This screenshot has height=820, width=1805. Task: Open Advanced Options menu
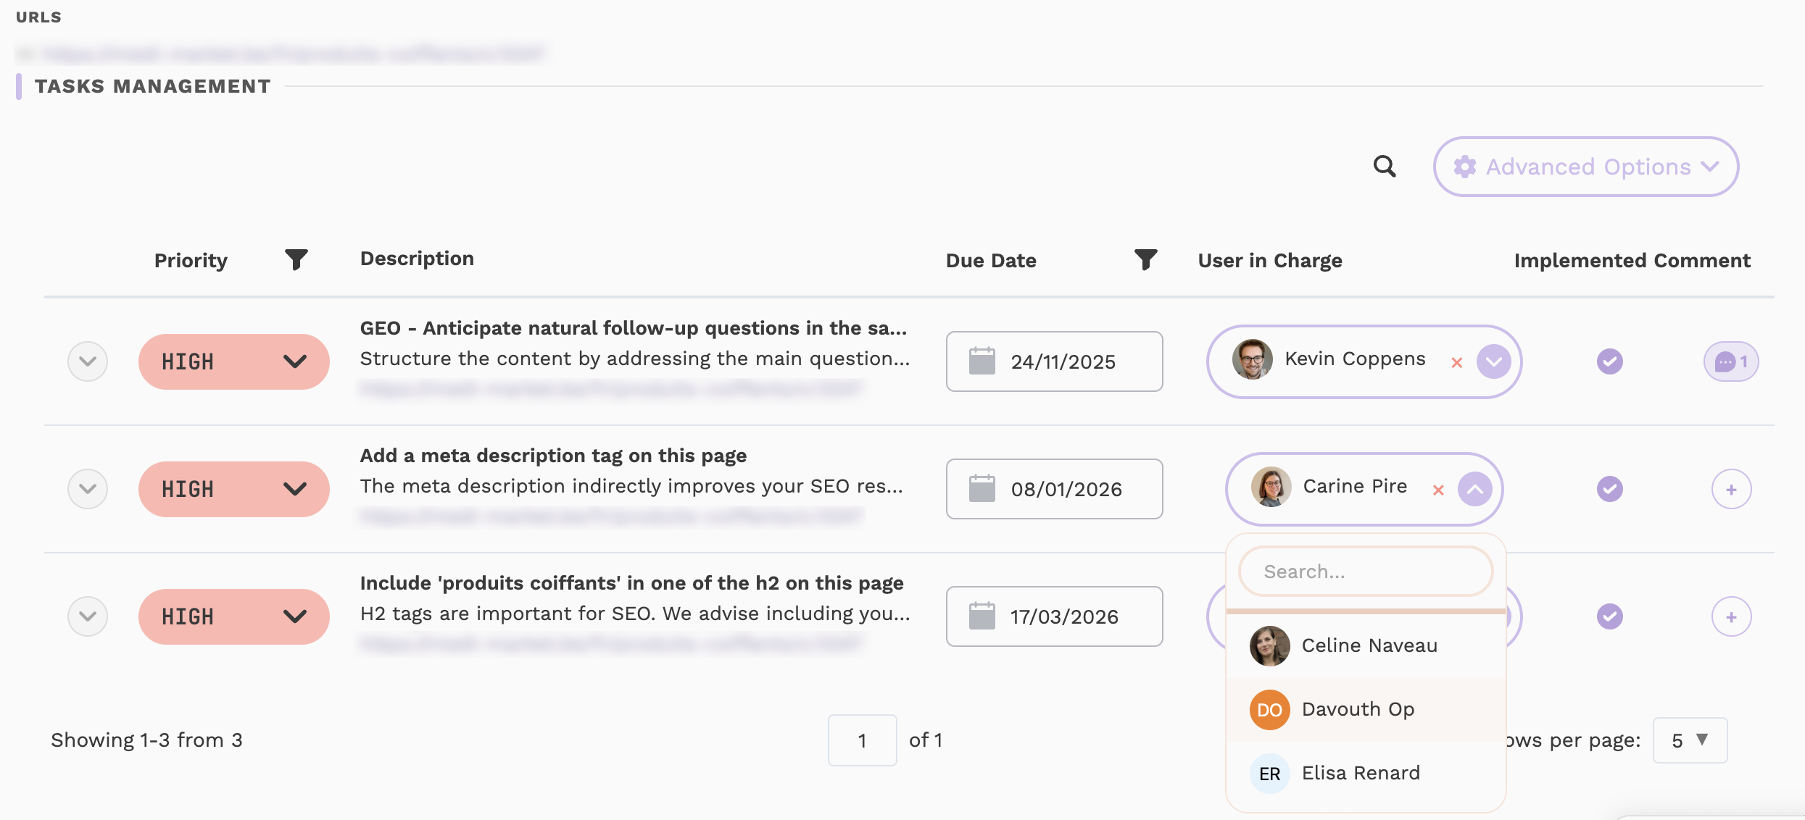coord(1585,167)
